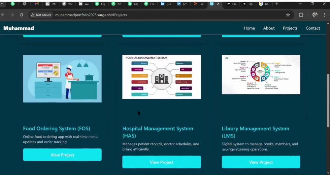Select the Hospital Management System (HAS) title
The height and width of the screenshot is (175, 330).
pyautogui.click(x=158, y=132)
